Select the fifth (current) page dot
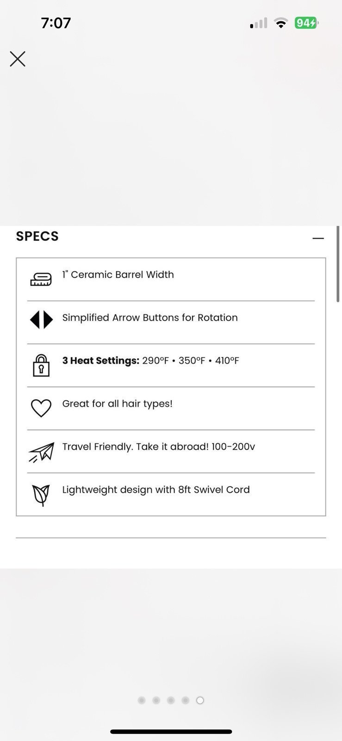 (200, 700)
